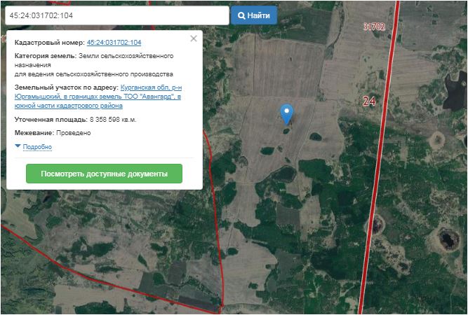Screen dimensions: 468x315
Task: Click the blue map location marker
Action: coord(286,112)
